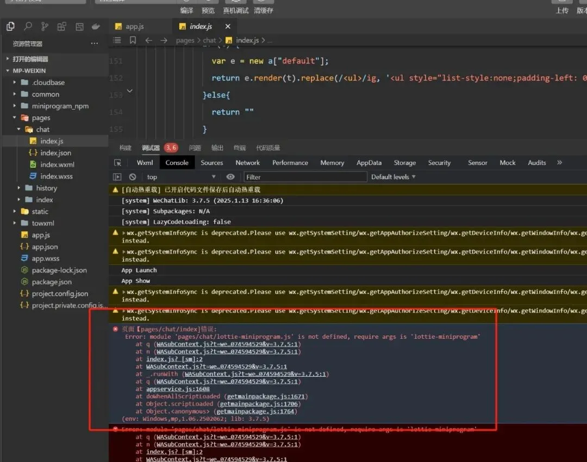
Task: Toggle the eye live expression icon
Action: coord(230,177)
